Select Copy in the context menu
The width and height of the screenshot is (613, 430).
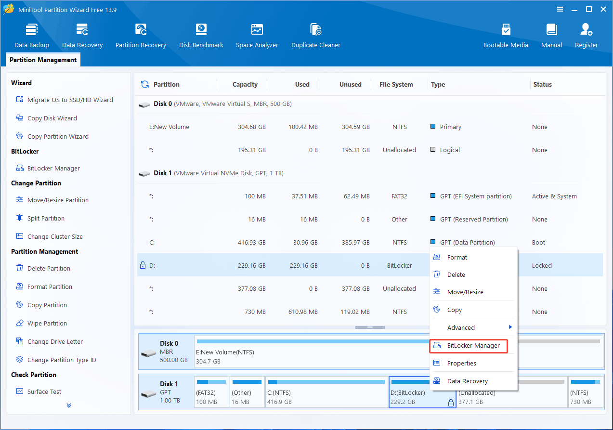click(473, 310)
